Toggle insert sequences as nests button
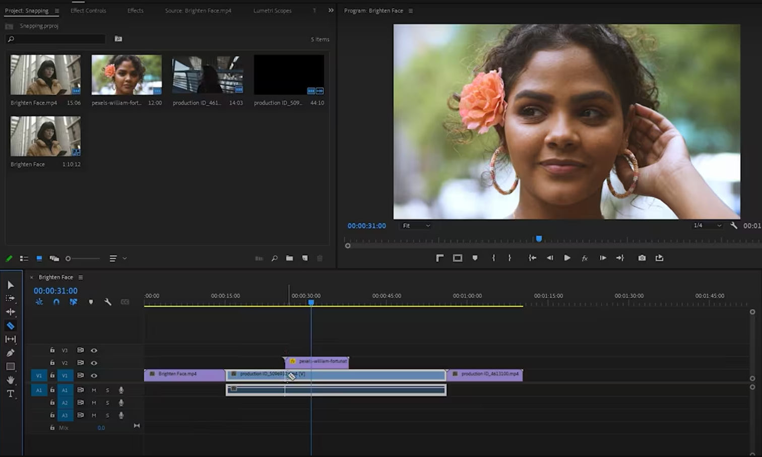Image resolution: width=762 pixels, height=457 pixels. [39, 302]
